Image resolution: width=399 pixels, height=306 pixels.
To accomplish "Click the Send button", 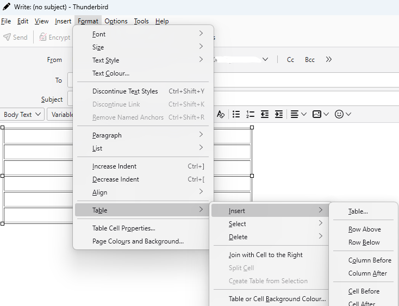I will (x=15, y=38).
